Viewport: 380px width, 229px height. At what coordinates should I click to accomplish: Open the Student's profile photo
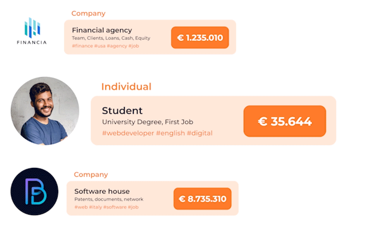[x=45, y=111]
